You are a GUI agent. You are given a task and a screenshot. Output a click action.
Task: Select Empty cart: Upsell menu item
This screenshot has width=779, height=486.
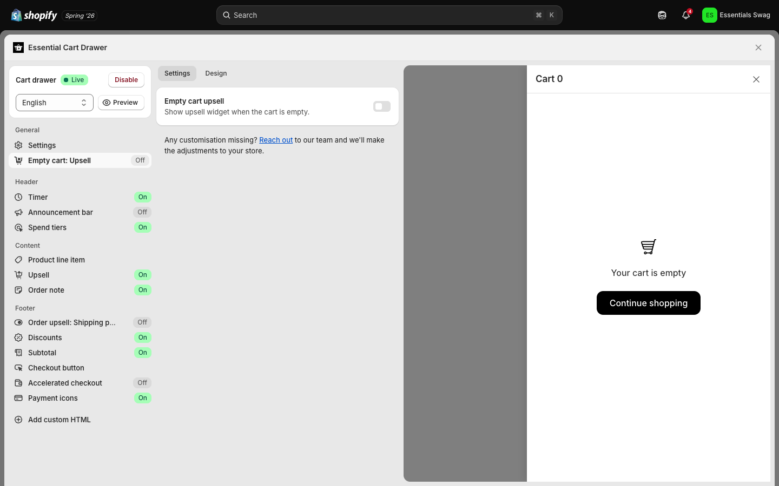pyautogui.click(x=80, y=160)
